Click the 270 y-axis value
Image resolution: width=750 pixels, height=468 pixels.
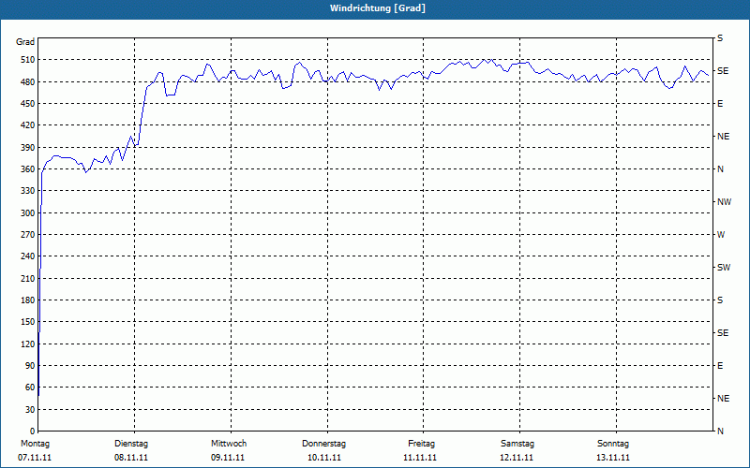pyautogui.click(x=28, y=235)
